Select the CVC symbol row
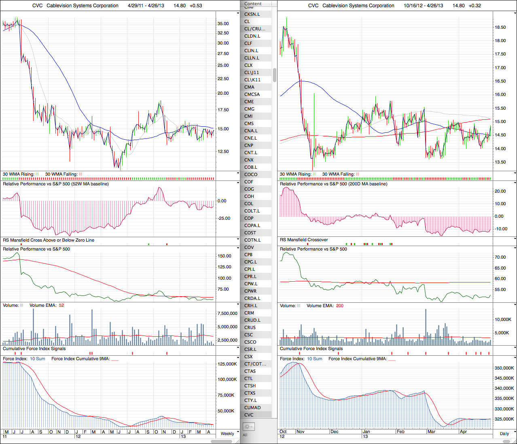Screen dimensions: 517x444 coord(249,415)
